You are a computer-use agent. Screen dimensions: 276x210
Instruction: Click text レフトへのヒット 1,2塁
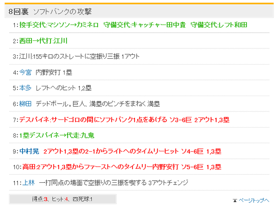coord(64,88)
